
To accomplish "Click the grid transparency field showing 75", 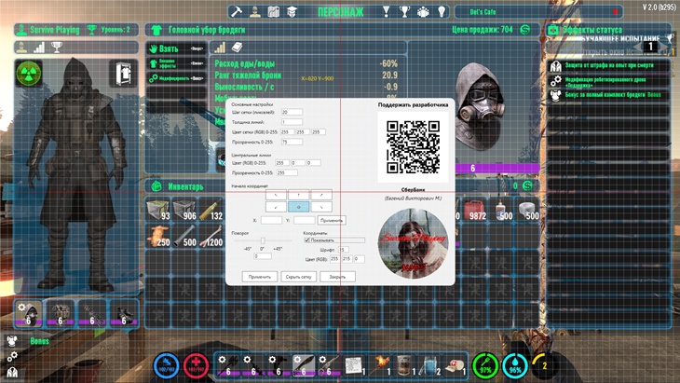I will pos(292,142).
